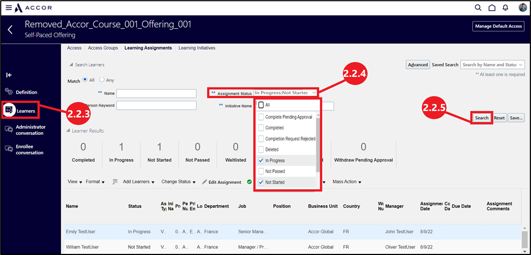Click the Search button
The image size is (531, 255).
click(x=482, y=117)
